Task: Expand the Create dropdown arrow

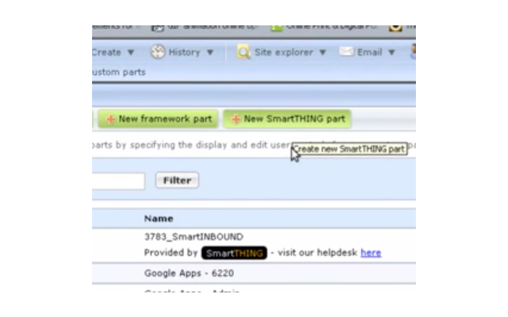Action: (130, 52)
